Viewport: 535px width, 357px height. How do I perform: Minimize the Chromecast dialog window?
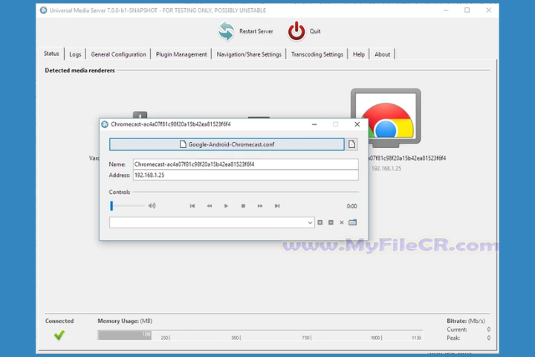(314, 124)
